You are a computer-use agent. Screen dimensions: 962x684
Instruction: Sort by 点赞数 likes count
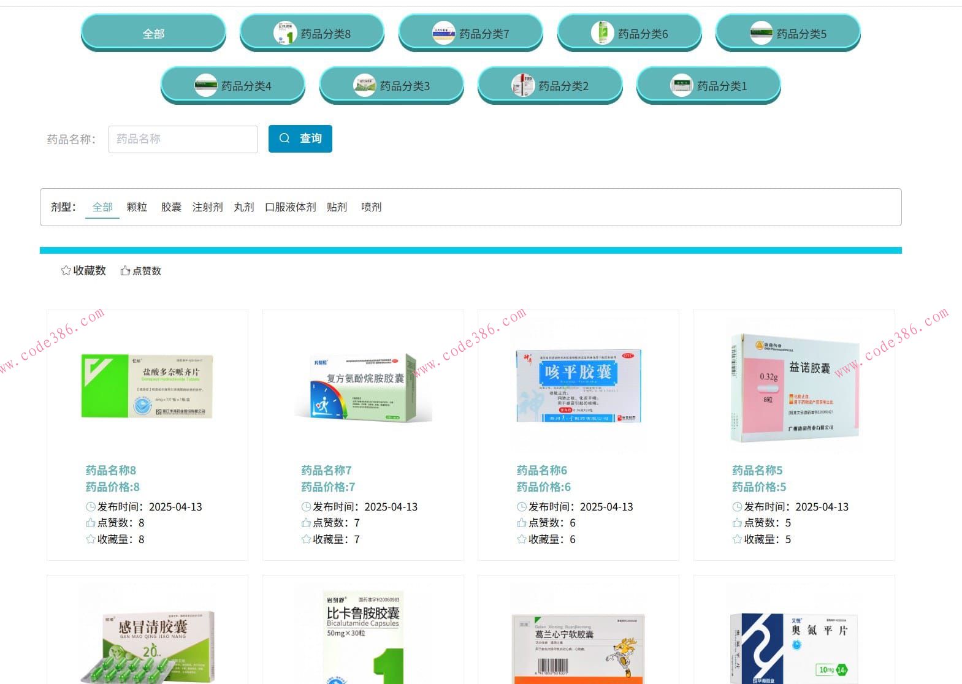[x=141, y=271]
